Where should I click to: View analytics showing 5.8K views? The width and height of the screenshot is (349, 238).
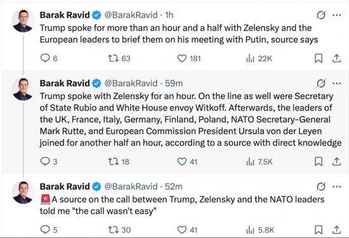[x=250, y=230]
